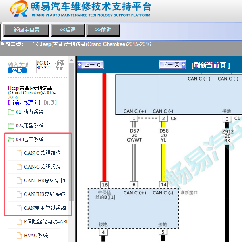The image size is (242, 242).
Task: Click the [刷新] link beside 线路图
Action: pyautogui.click(x=50, y=102)
